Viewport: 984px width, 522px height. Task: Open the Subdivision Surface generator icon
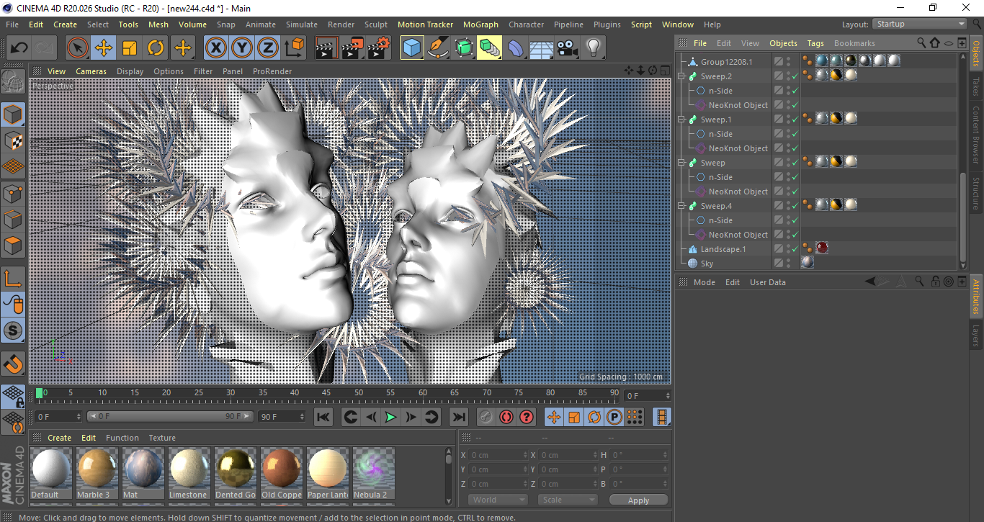(x=464, y=48)
